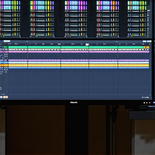Select the white playhead marker on the timeline ruler
The width and height of the screenshot is (155, 155).
click(87, 45)
